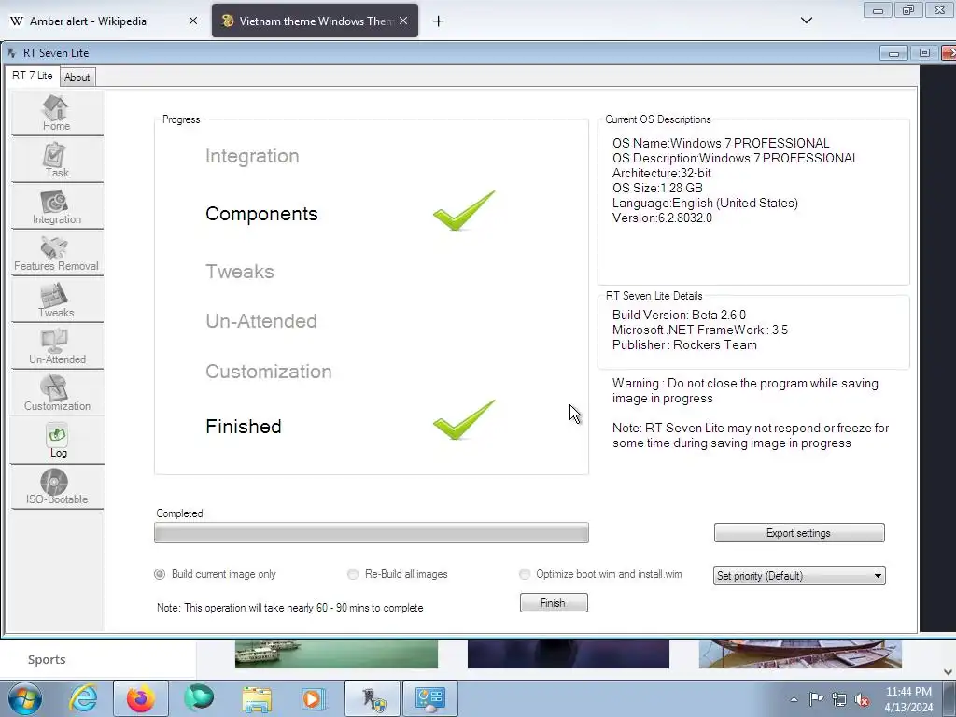Image resolution: width=956 pixels, height=717 pixels.
Task: Open the Un-Attended sidebar icon
Action: (57, 347)
